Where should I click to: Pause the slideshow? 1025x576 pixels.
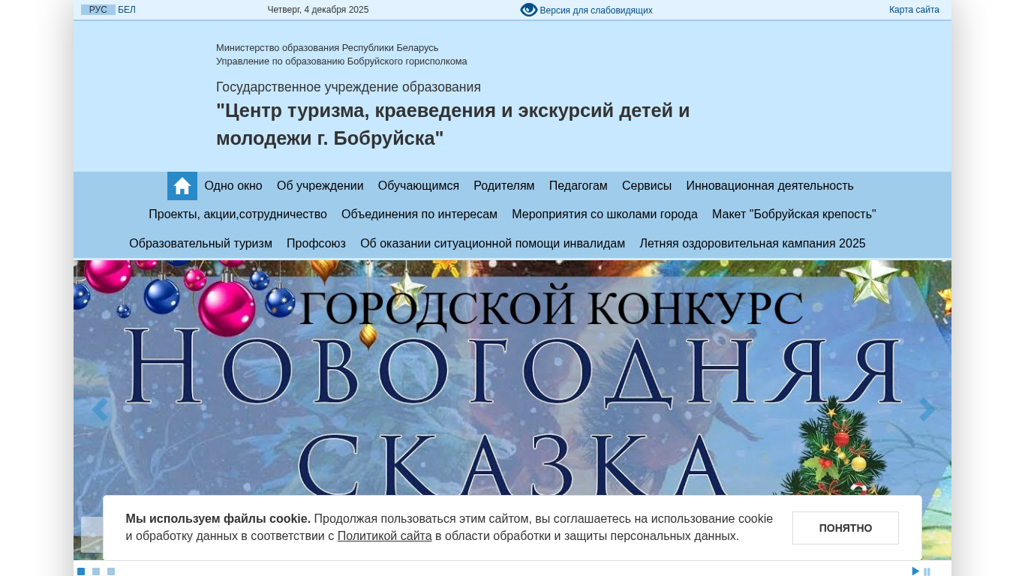point(927,571)
